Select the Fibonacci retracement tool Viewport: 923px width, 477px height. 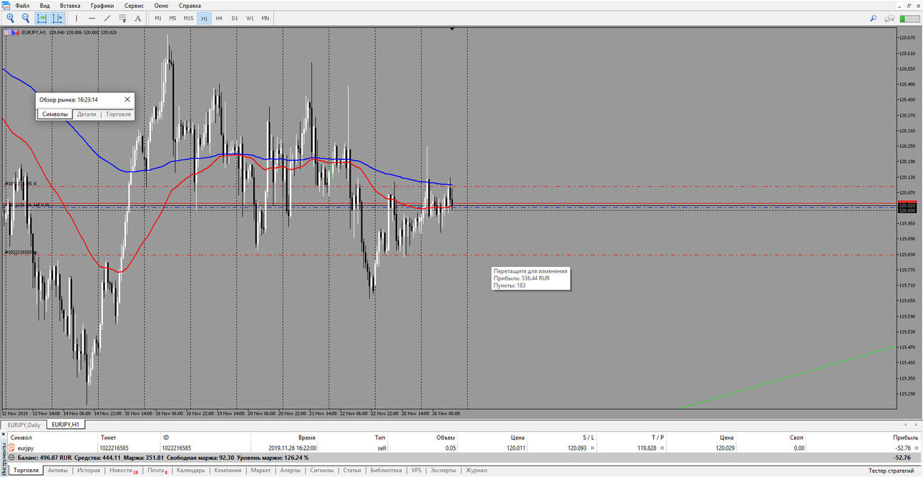(x=122, y=18)
